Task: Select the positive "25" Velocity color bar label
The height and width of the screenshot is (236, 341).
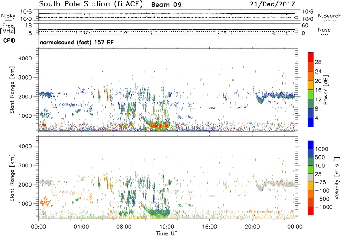Action: click(x=318, y=174)
